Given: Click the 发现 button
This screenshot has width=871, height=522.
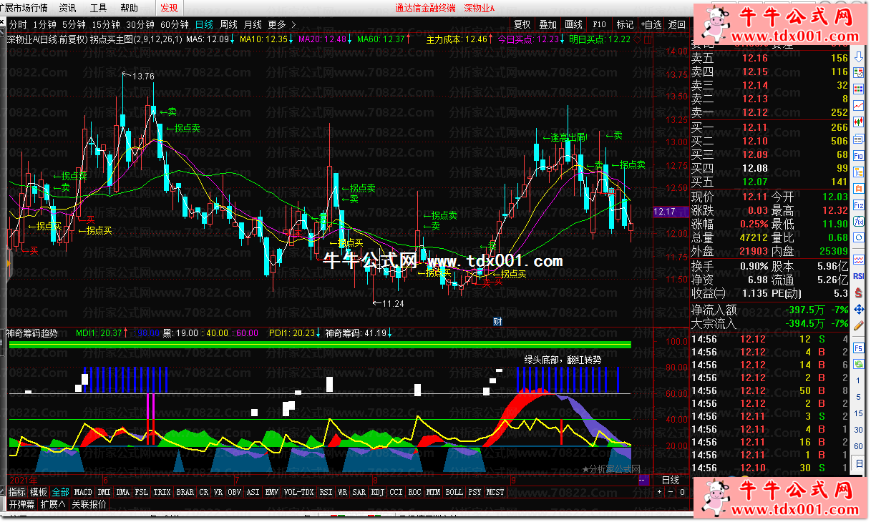Looking at the screenshot, I should (170, 8).
